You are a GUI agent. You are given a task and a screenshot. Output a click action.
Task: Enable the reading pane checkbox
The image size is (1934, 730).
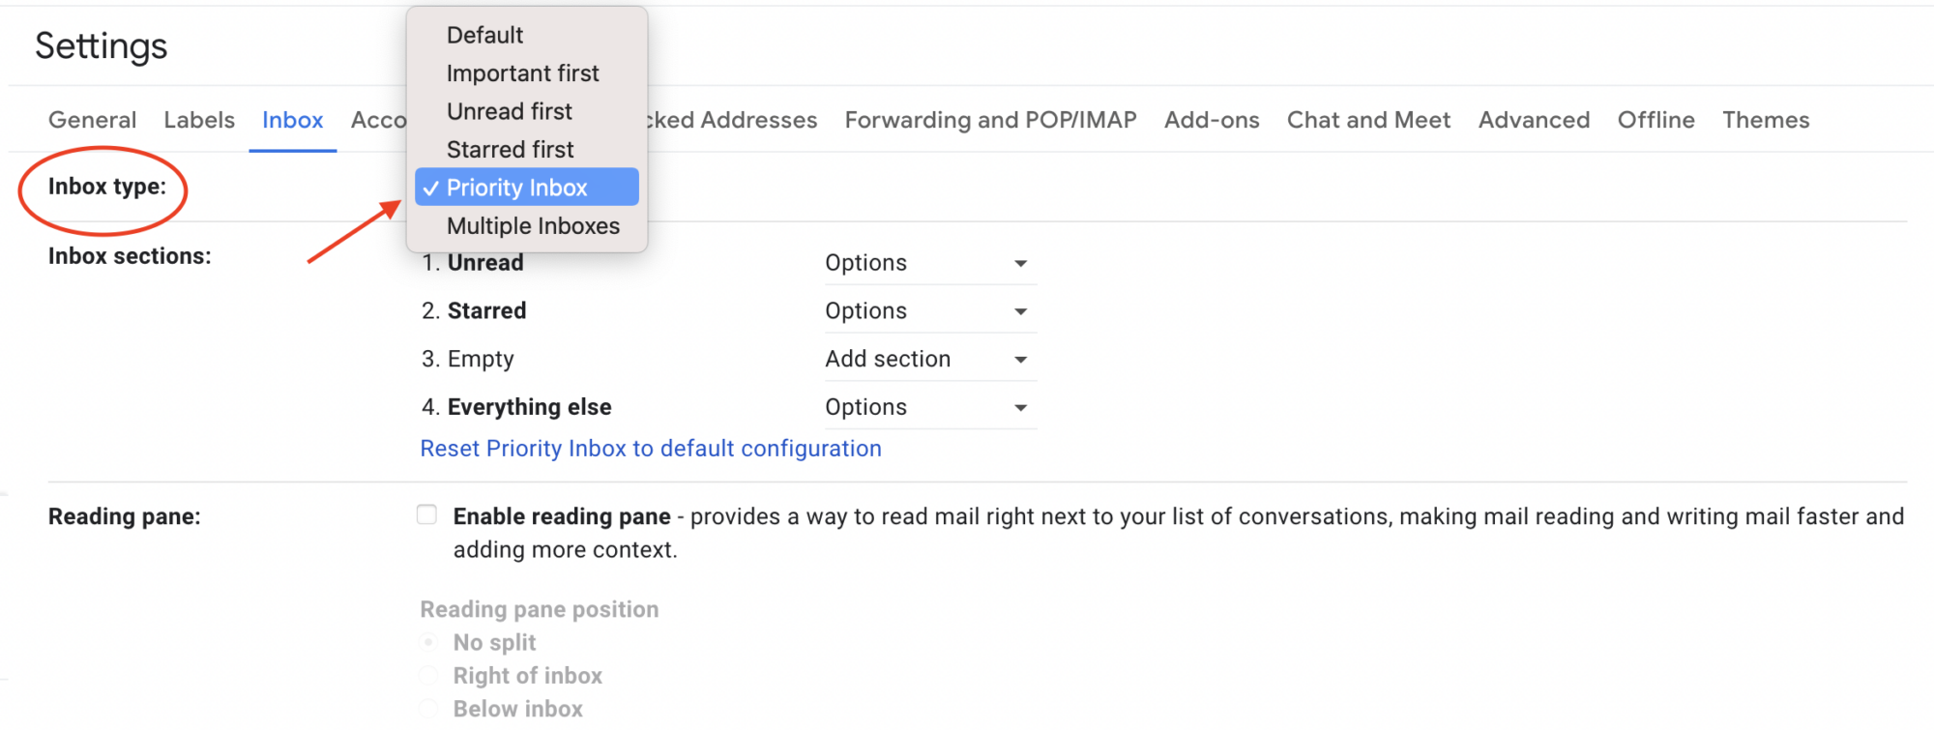(426, 514)
